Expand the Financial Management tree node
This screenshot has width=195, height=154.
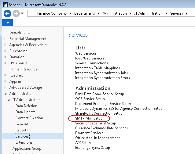[5, 39]
